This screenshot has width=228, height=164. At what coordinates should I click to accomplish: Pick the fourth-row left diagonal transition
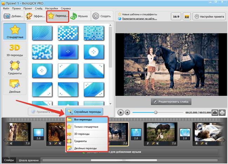pos(42,90)
